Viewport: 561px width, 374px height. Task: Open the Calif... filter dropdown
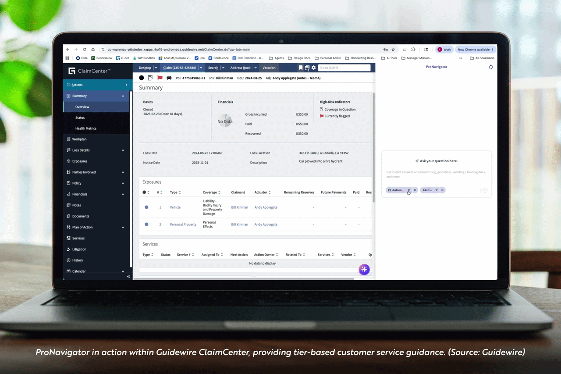pos(437,190)
